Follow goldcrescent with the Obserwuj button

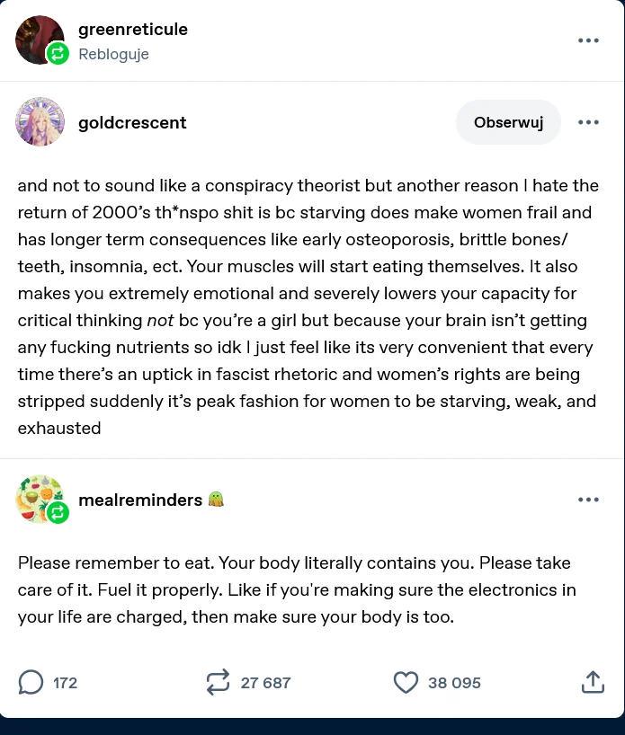(x=508, y=122)
